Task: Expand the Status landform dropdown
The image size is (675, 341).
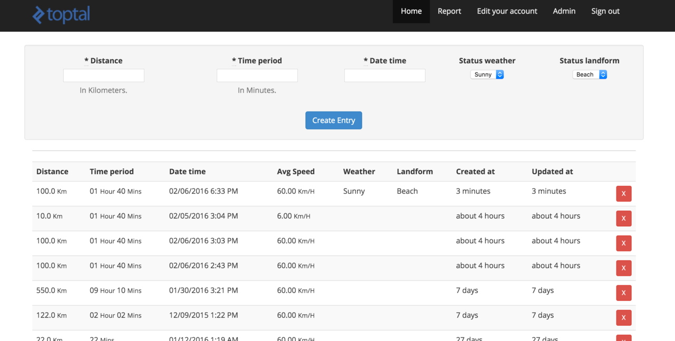Action: click(x=590, y=75)
